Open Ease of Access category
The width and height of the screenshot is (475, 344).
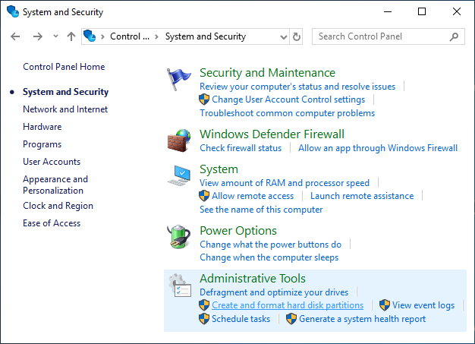pos(52,223)
